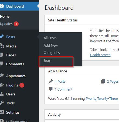
Task: Open the Dashboard menu item
Action: tap(19, 6)
